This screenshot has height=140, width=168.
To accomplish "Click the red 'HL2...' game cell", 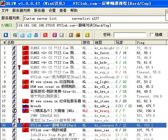I will coord(88,111).
